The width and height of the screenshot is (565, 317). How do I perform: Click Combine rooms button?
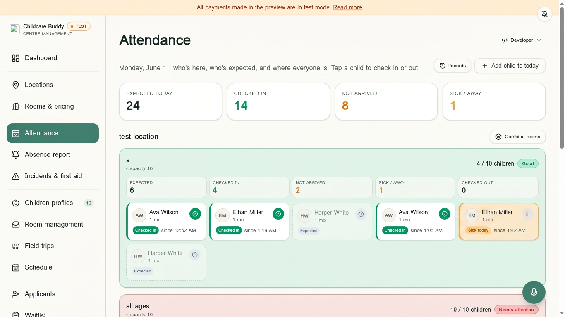pyautogui.click(x=518, y=137)
